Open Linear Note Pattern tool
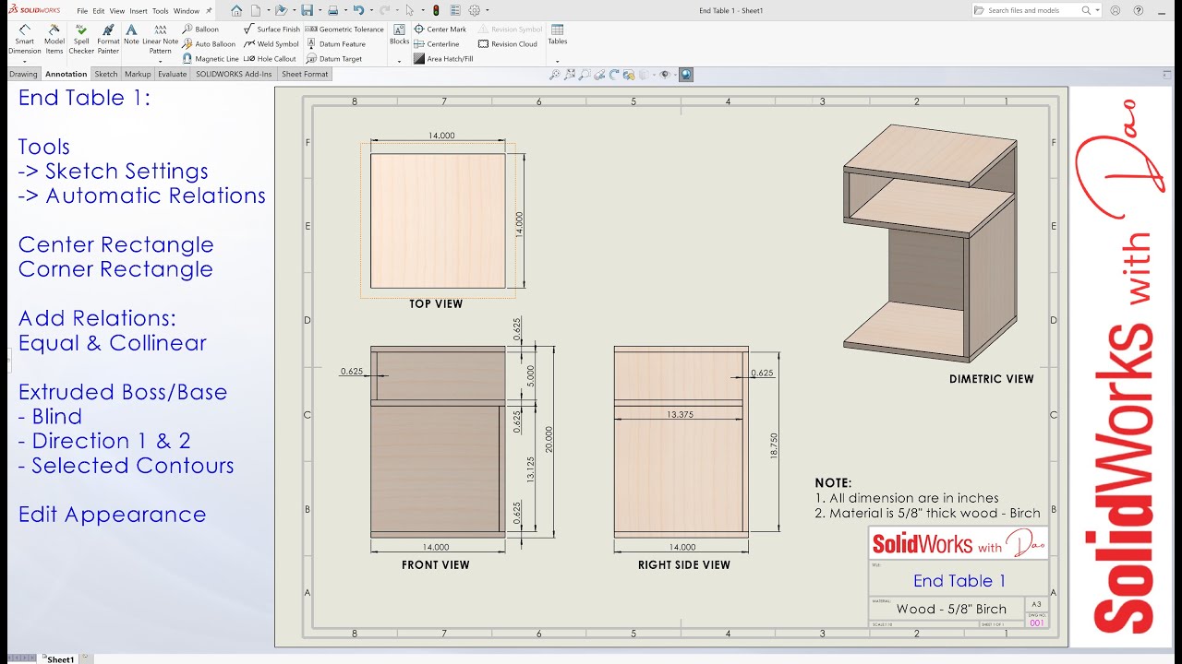The width and height of the screenshot is (1182, 664). (x=160, y=37)
